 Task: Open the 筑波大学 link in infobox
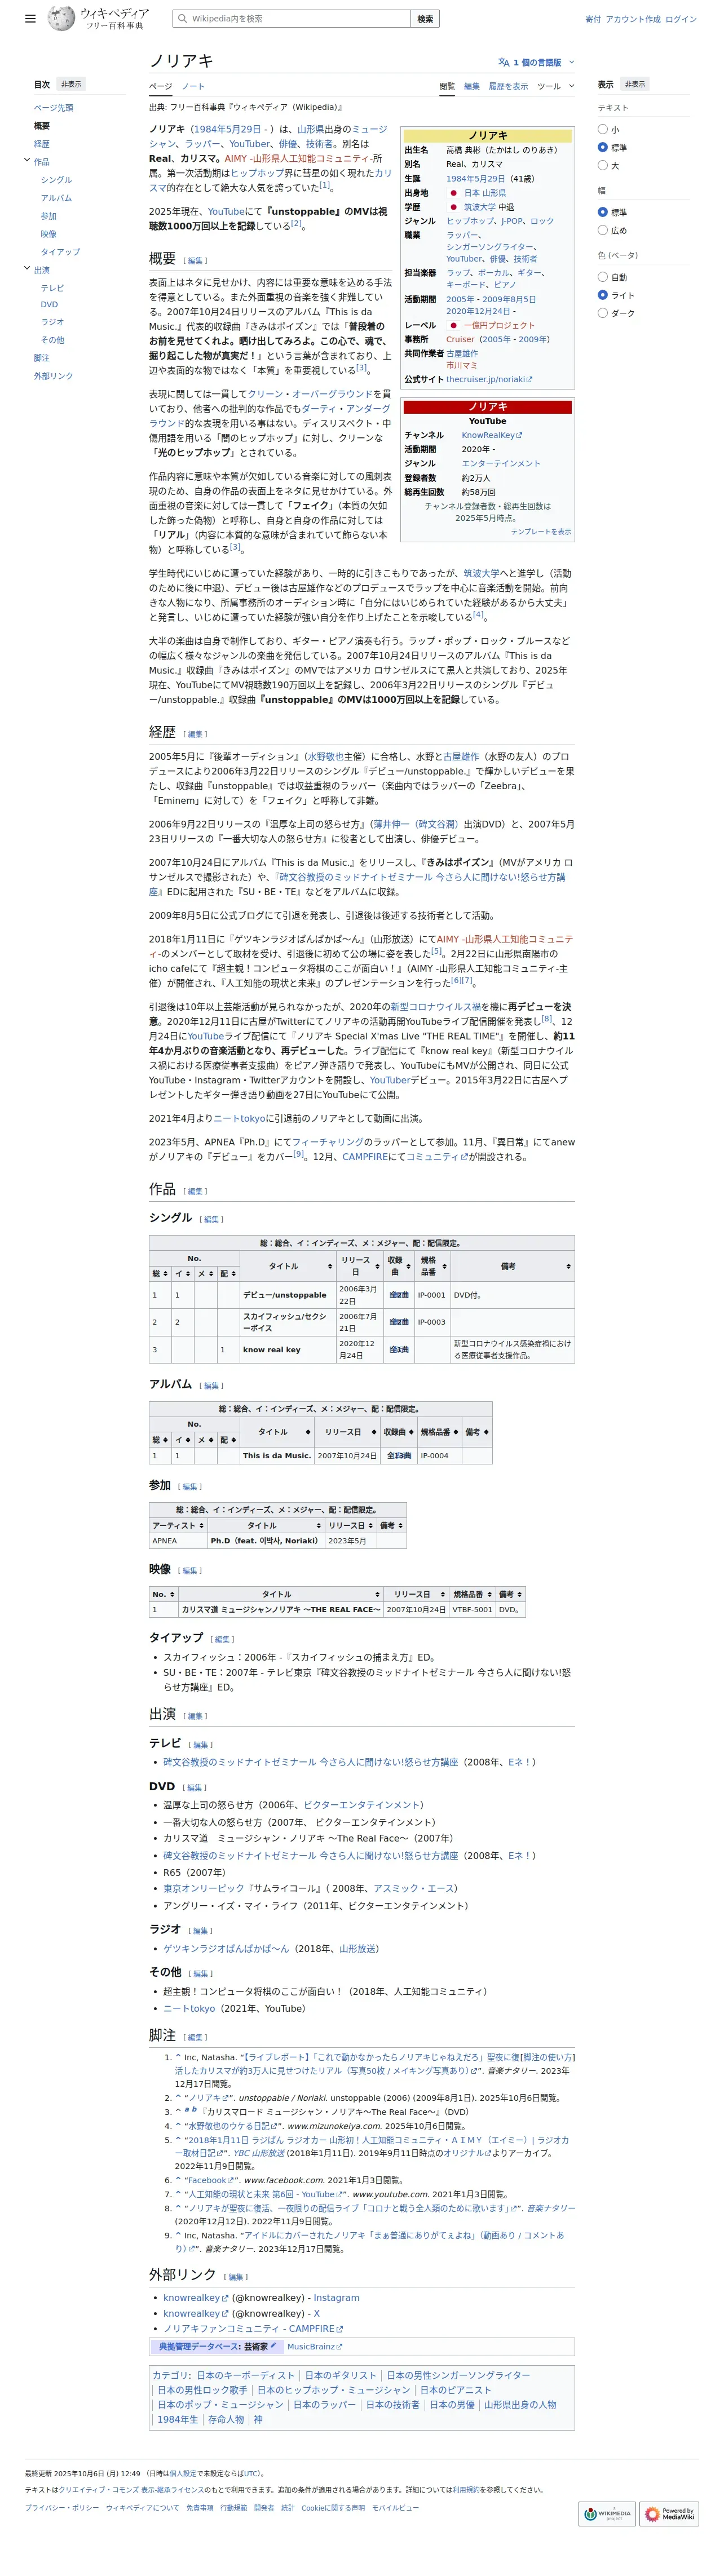coord(480,207)
